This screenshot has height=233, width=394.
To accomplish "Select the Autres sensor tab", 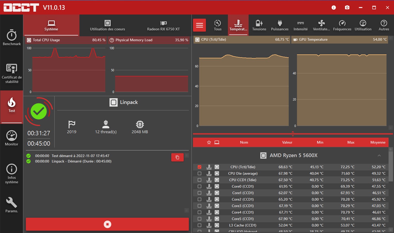I will point(384,25).
